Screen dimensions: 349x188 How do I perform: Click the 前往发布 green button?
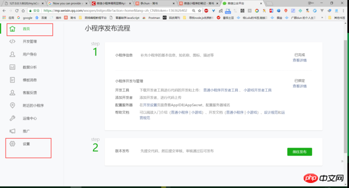tap(300, 152)
